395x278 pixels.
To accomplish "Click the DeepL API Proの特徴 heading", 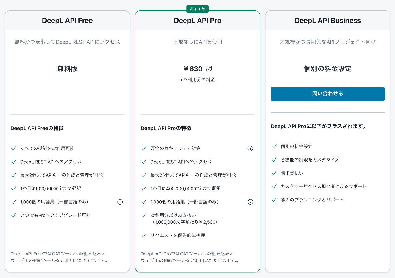I will point(166,128).
